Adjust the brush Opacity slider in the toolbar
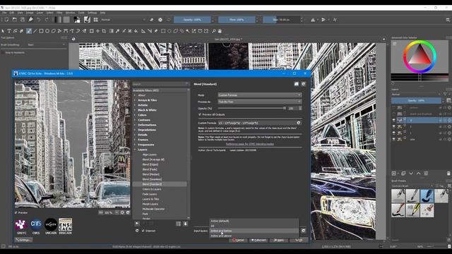Screen dimensions: 452x254 [192, 20]
